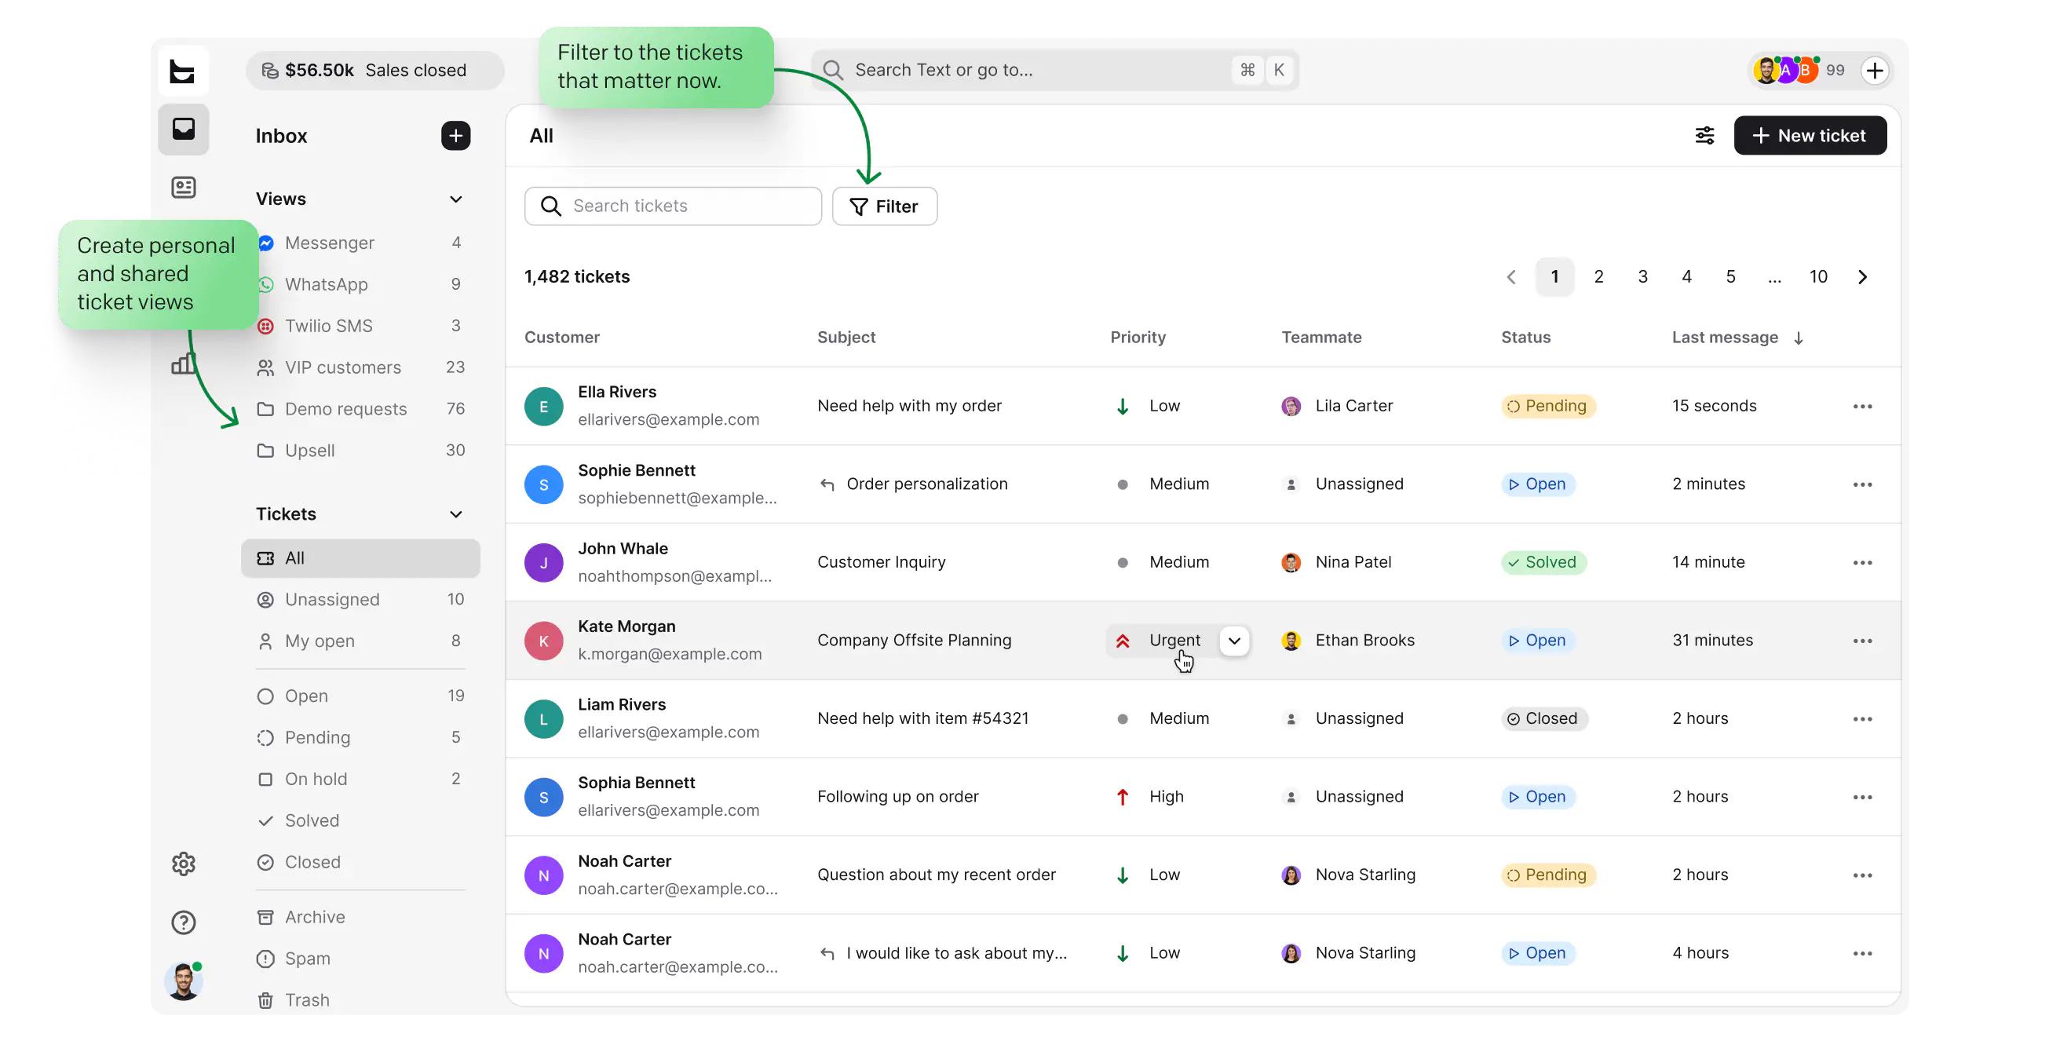Open more options for Sophie Bennett ticket
Screen dimensions: 2060x1052
[x=1862, y=485]
